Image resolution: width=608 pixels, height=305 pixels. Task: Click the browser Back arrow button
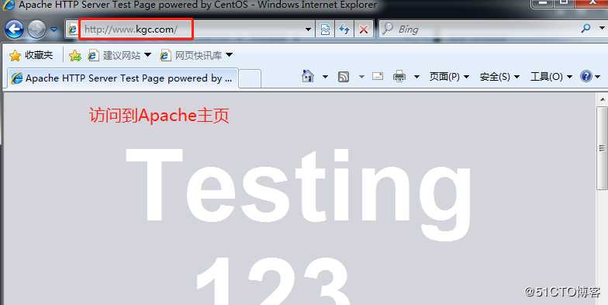14,29
